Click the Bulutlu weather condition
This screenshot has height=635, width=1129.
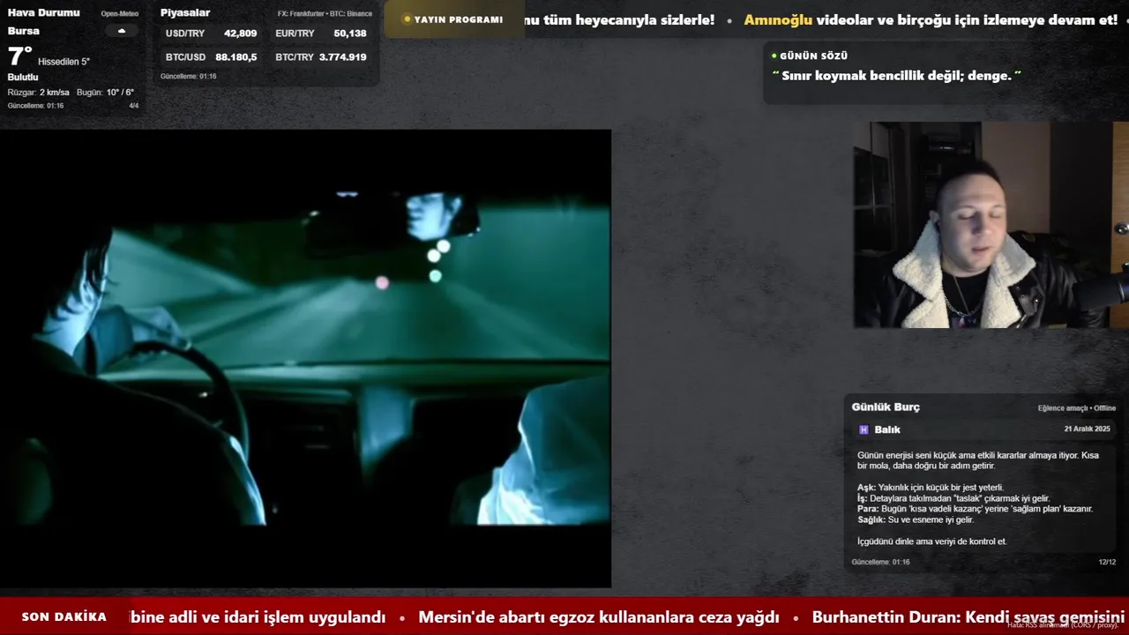[x=23, y=78]
